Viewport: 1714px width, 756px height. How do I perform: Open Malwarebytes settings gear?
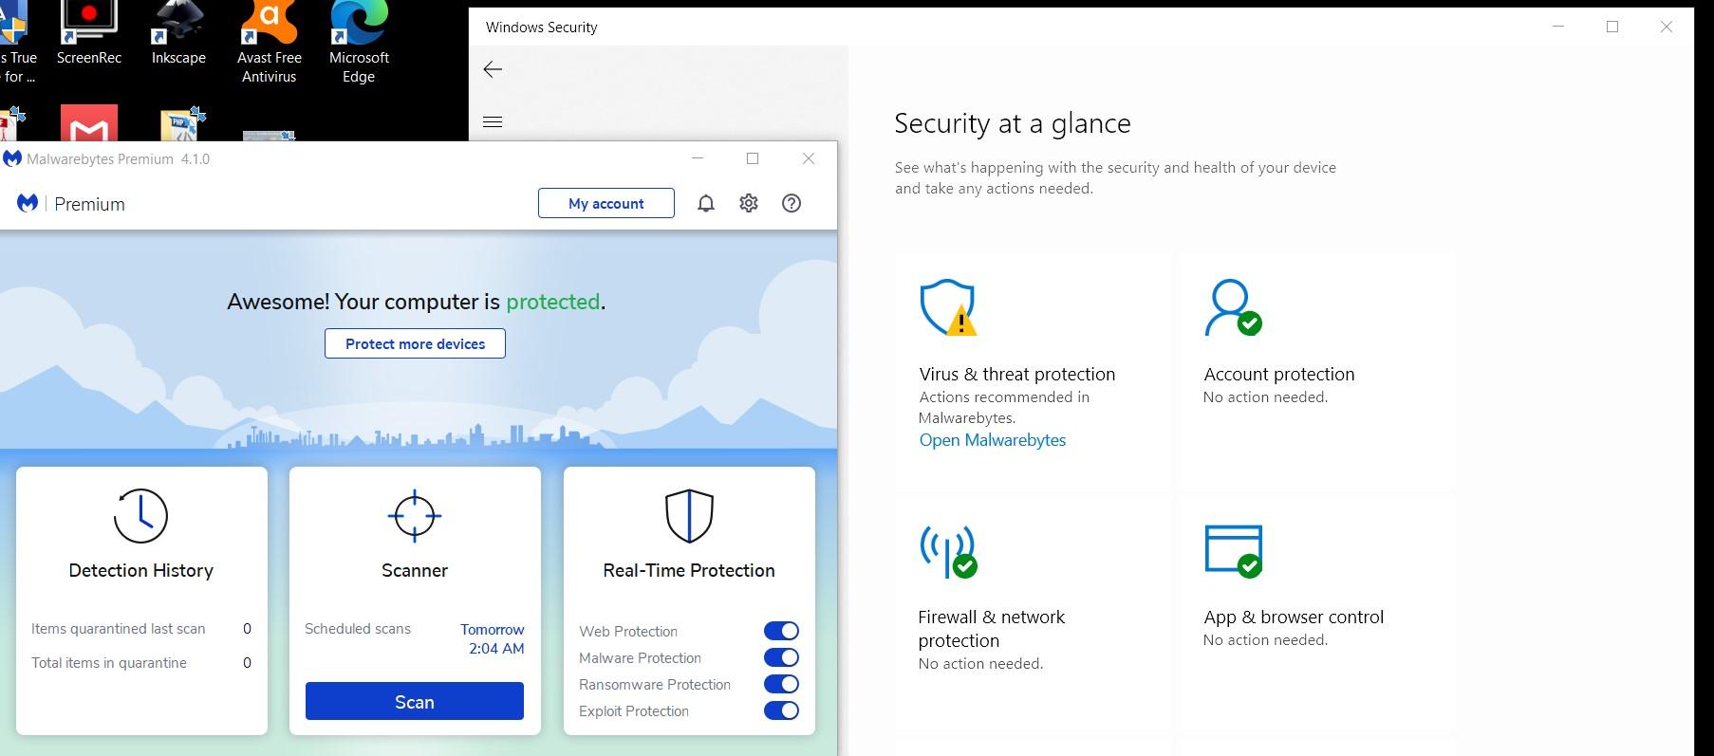749,203
